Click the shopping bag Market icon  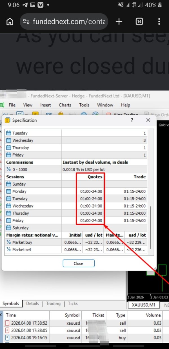pos(61,114)
